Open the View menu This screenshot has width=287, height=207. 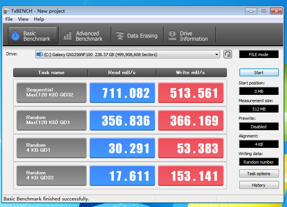point(23,19)
